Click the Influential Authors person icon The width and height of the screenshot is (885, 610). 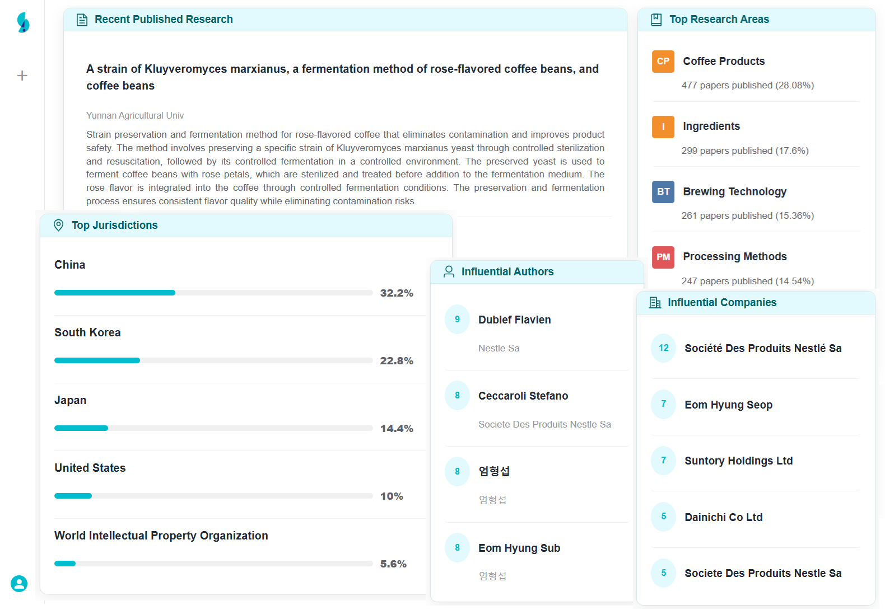coord(449,272)
